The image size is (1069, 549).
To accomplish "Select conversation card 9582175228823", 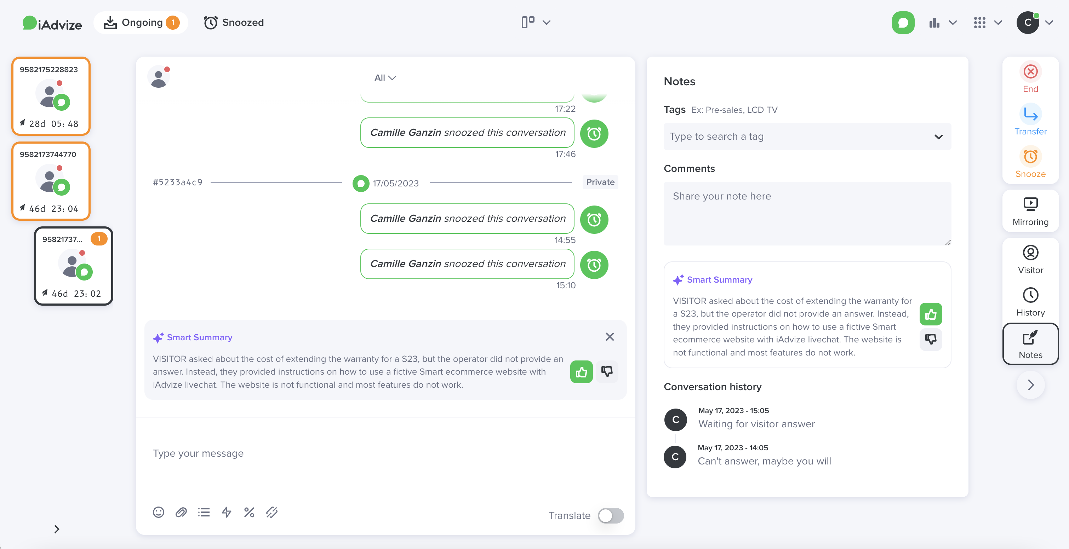I will pos(51,96).
